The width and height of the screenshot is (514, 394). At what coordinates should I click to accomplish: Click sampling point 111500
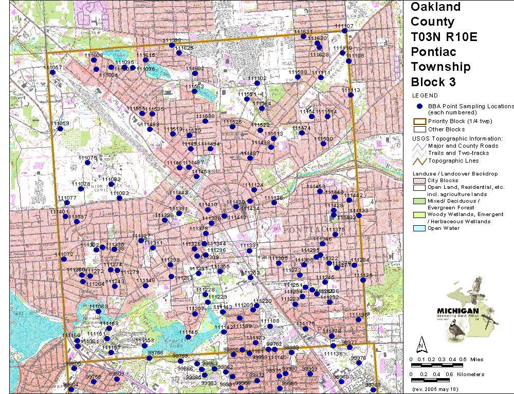coord(323,144)
